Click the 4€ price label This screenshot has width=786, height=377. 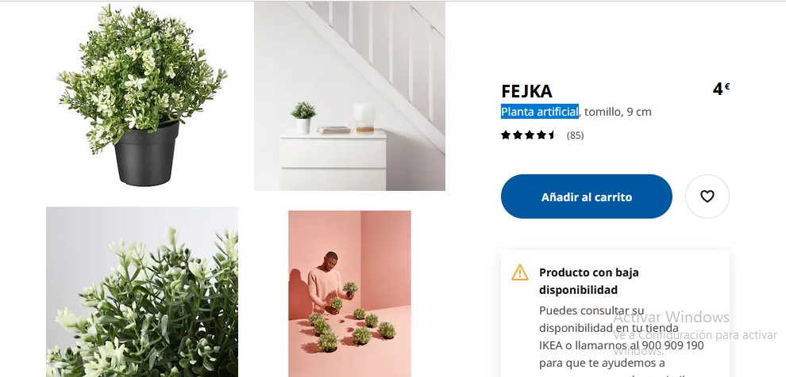pos(721,89)
